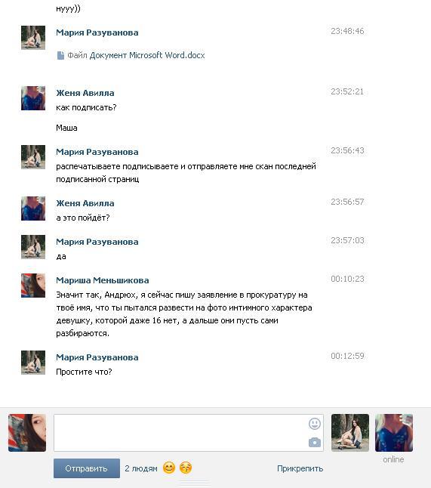Image resolution: width=431 pixels, height=488 pixels.
Task: Click the skateboard girl participant avatar near input
Action: pos(350,433)
